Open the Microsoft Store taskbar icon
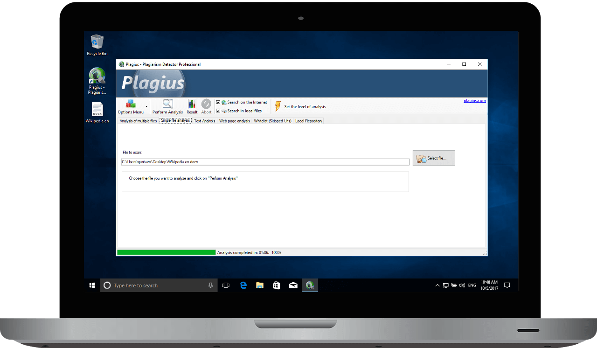This screenshot has height=348, width=597. 277,285
